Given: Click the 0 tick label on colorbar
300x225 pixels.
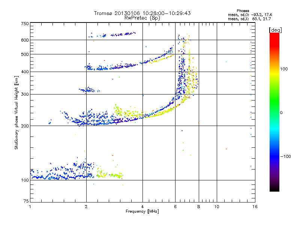Looking at the screenshot, I should tap(281, 112).
